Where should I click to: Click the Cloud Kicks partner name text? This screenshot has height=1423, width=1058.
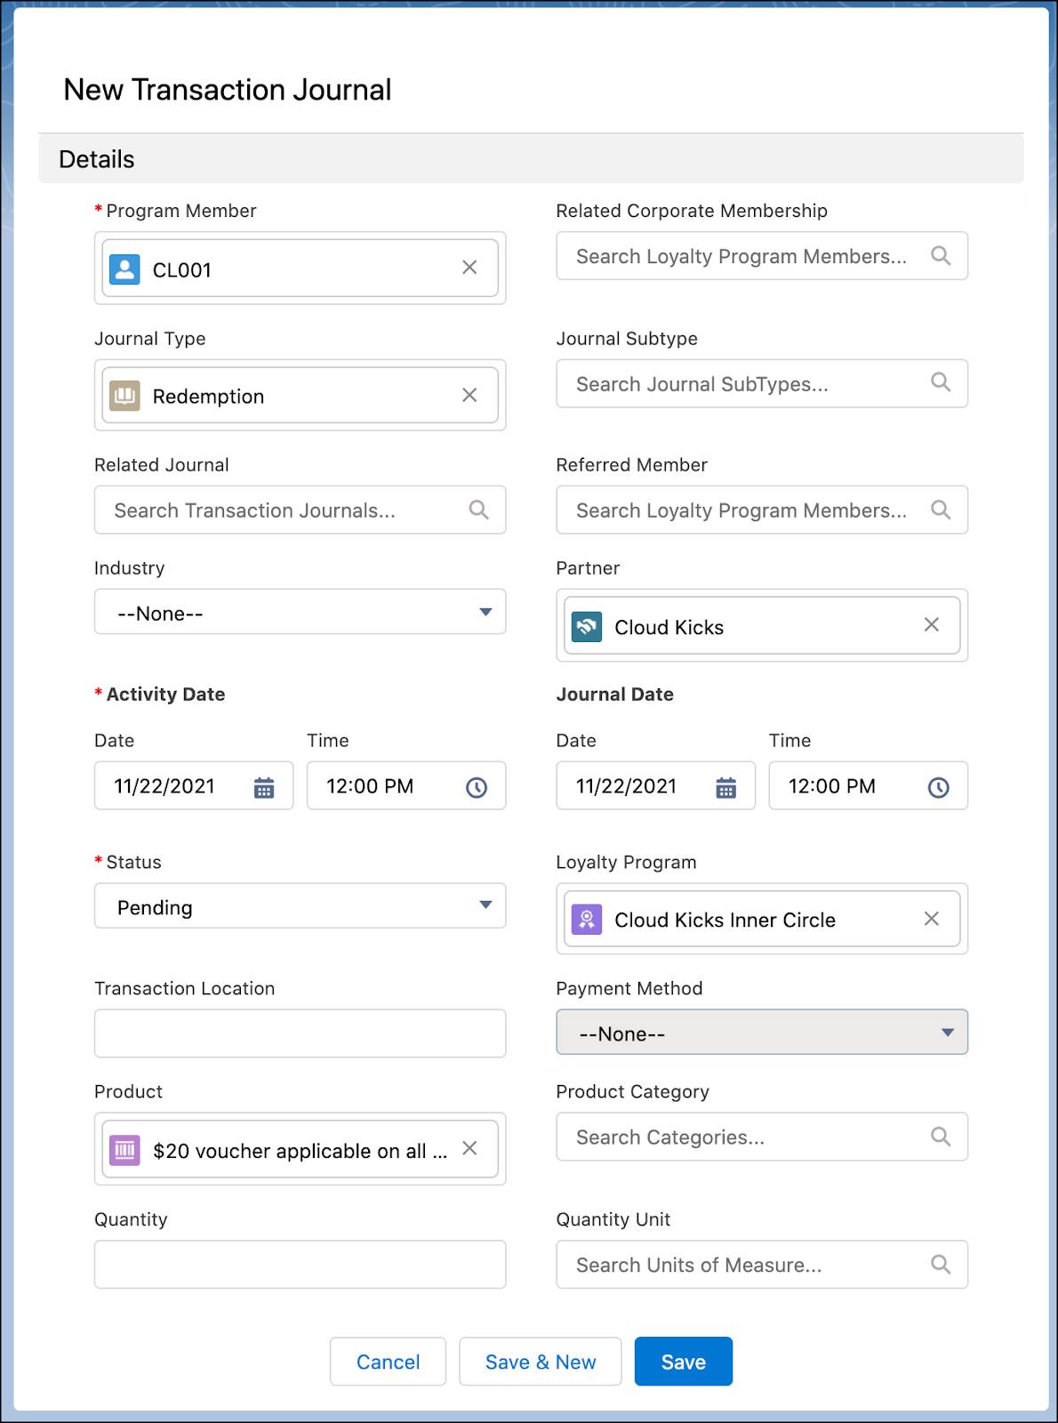tap(669, 628)
